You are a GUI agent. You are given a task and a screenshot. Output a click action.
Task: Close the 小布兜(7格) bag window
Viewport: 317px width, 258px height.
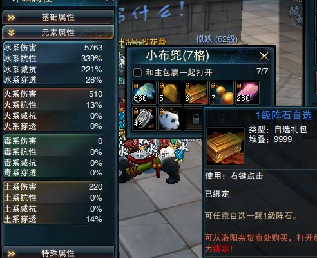click(264, 56)
